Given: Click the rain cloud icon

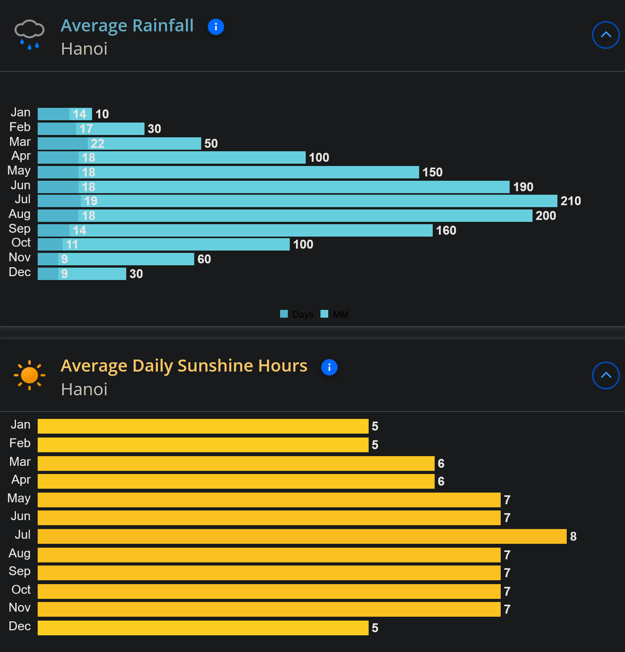Looking at the screenshot, I should (x=29, y=34).
